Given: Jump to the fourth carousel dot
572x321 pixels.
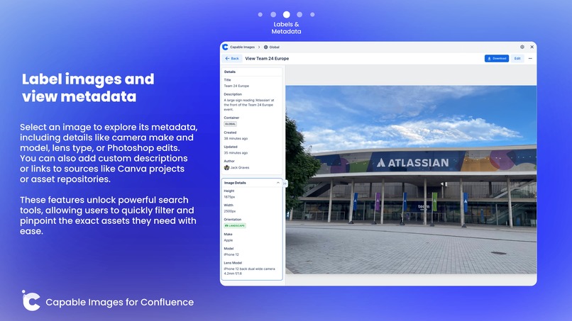Looking at the screenshot, I should coord(299,15).
